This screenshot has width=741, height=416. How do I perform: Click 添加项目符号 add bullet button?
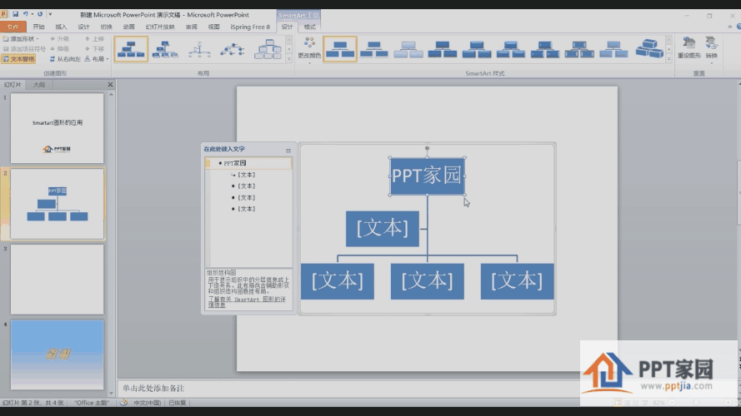[x=24, y=48]
